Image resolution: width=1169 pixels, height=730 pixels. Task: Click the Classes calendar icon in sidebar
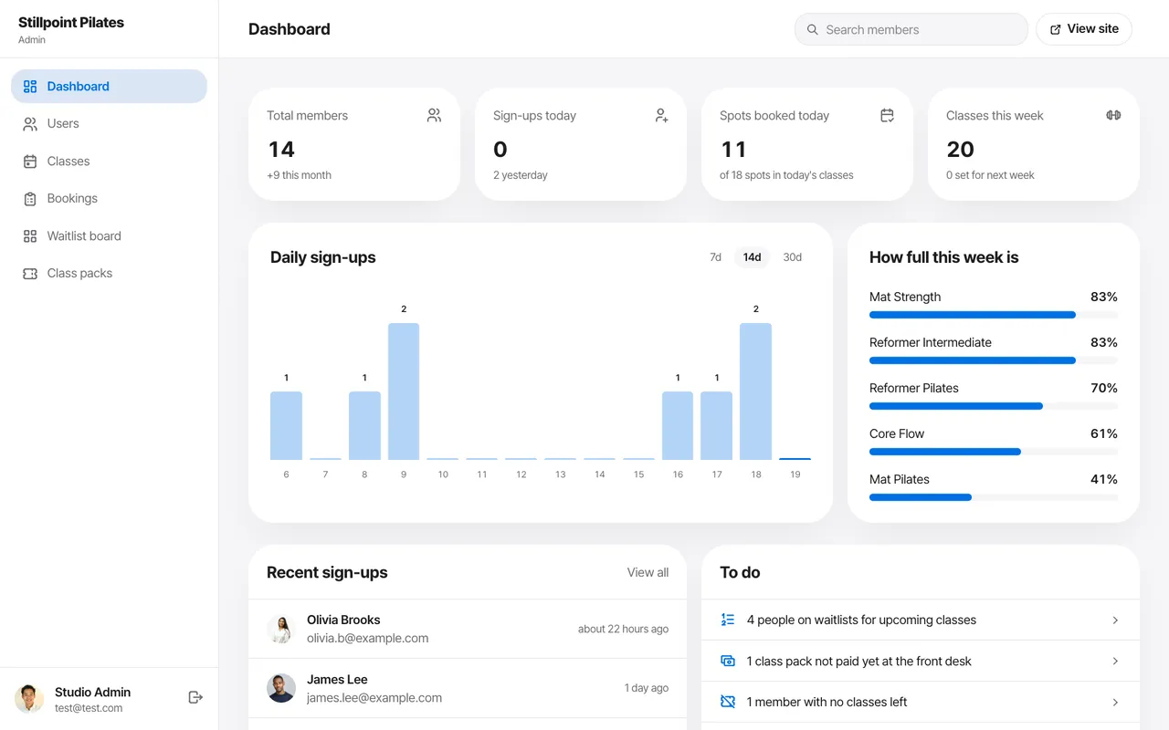point(30,162)
